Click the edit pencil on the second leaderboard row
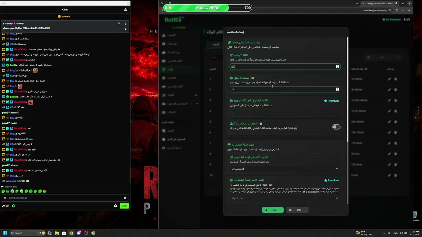The height and width of the screenshot is (237, 422). [389, 90]
